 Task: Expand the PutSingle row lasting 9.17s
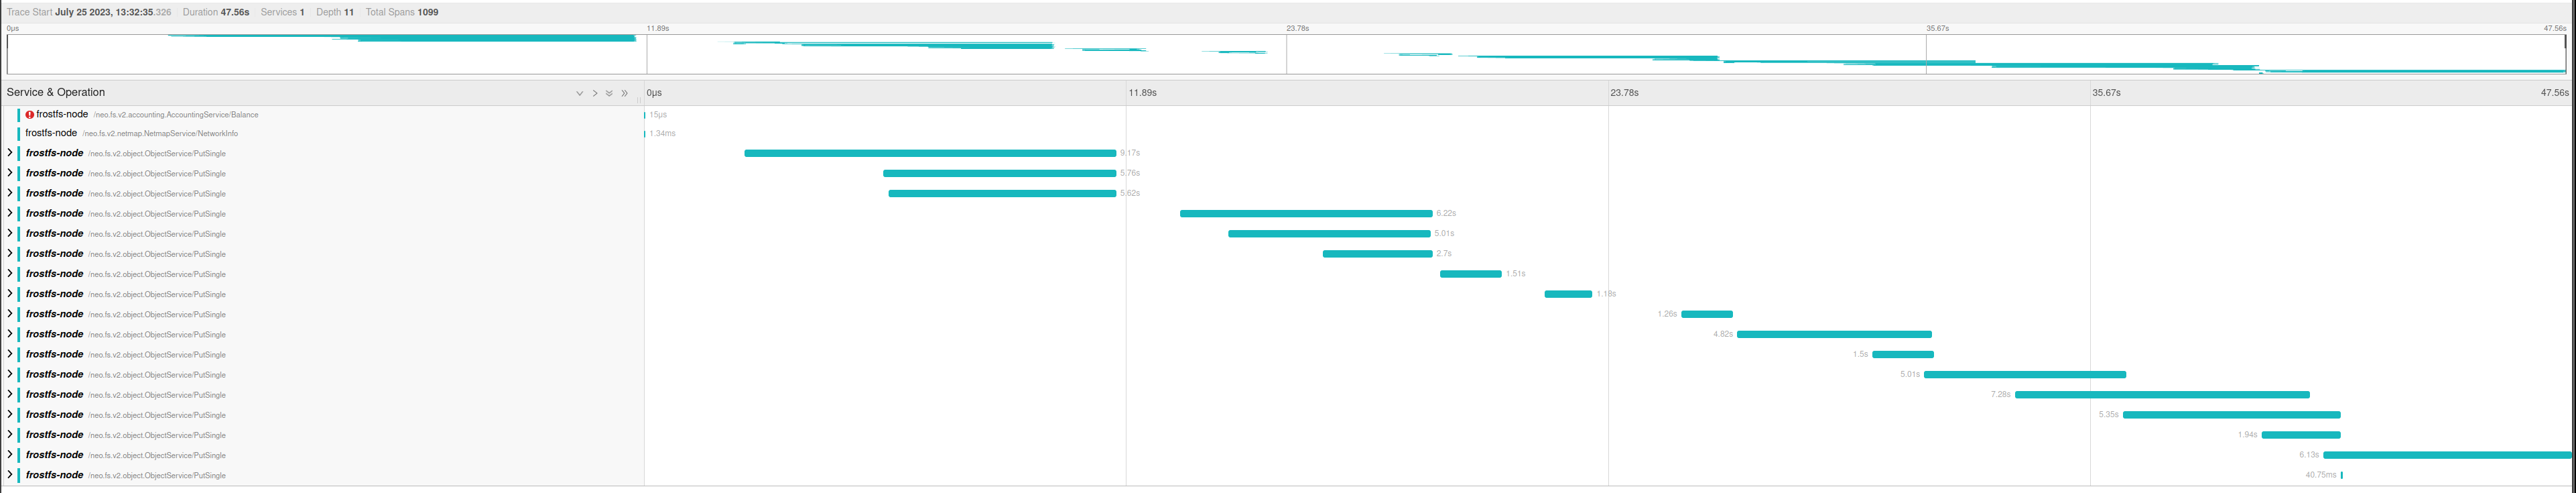(x=10, y=153)
